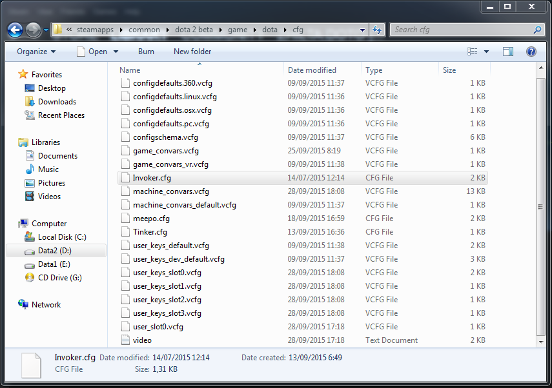Jump to dota 2 beta breadcrumb
This screenshot has width=552, height=388.
[x=194, y=30]
